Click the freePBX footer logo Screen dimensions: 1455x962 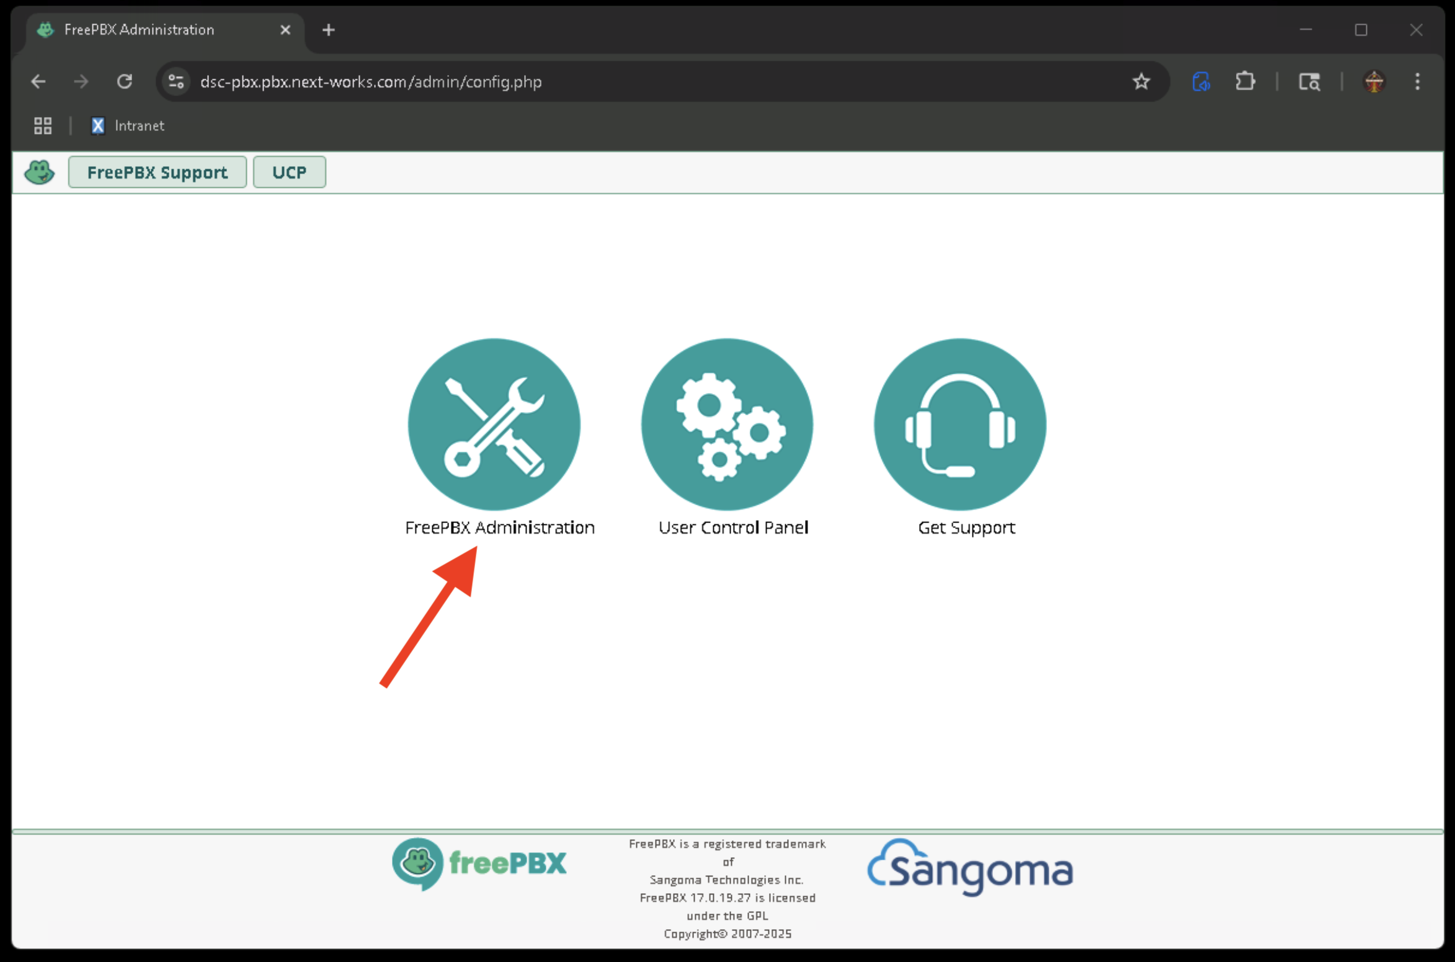pyautogui.click(x=479, y=863)
